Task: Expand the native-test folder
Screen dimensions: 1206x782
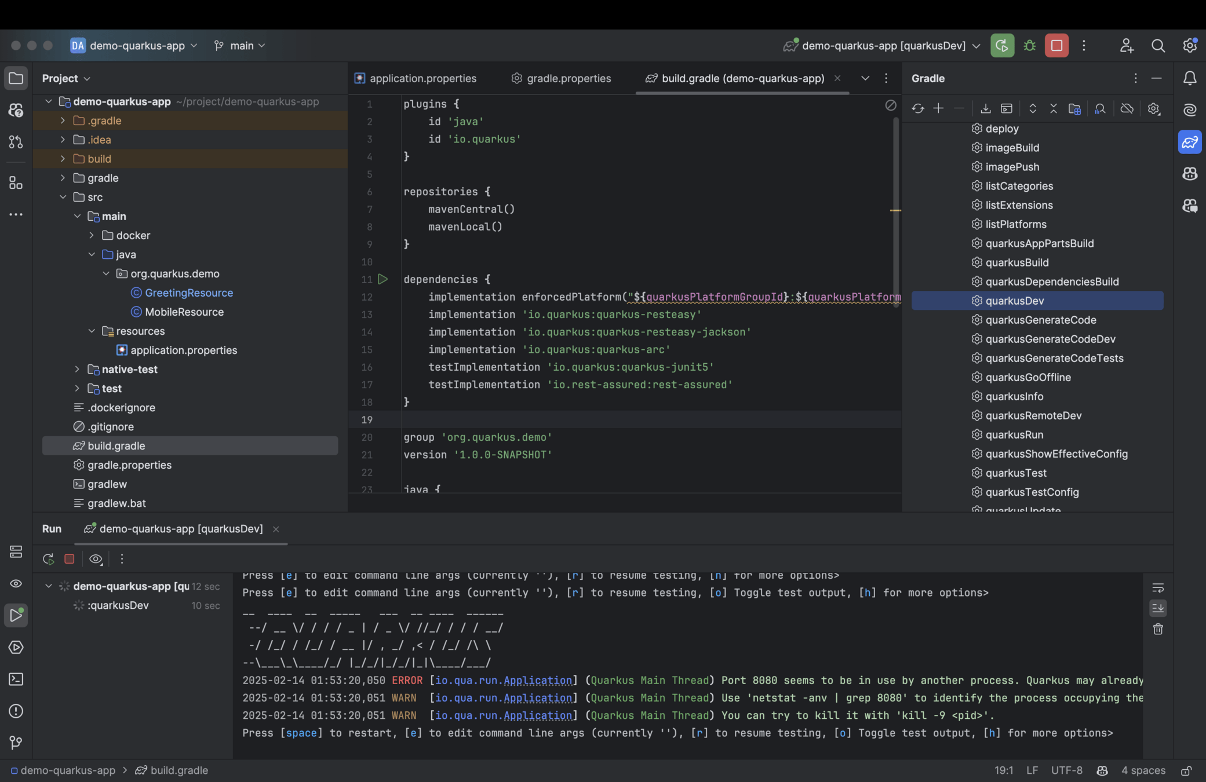Action: click(x=77, y=370)
